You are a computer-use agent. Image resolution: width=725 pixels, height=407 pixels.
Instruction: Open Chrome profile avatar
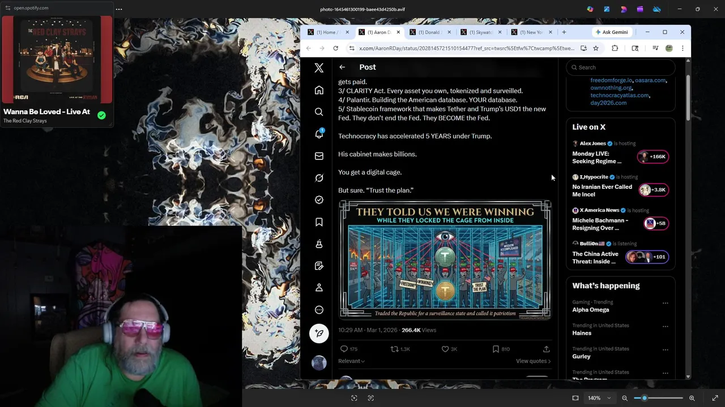669,49
